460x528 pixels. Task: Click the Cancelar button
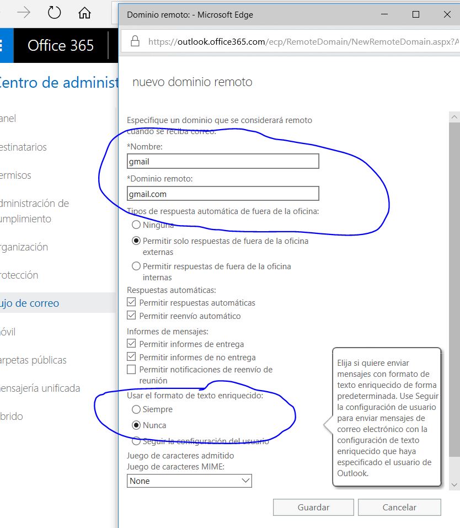click(x=399, y=508)
